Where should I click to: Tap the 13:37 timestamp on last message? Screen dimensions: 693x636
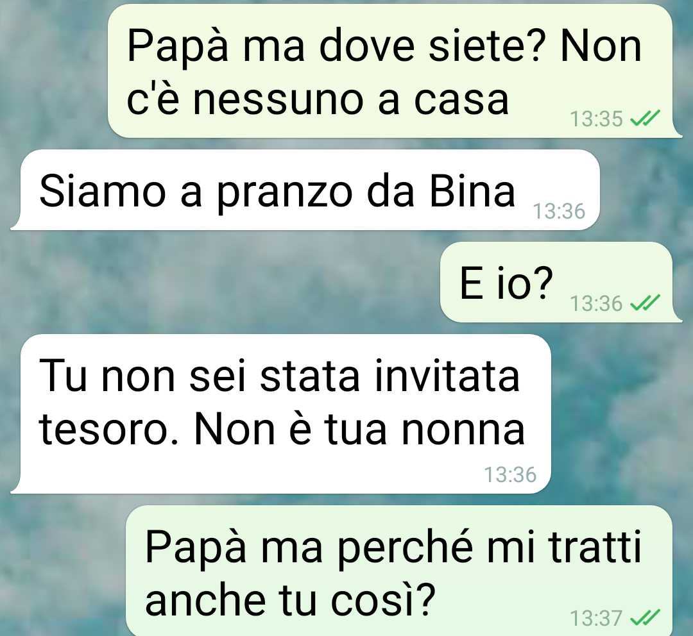(x=596, y=618)
